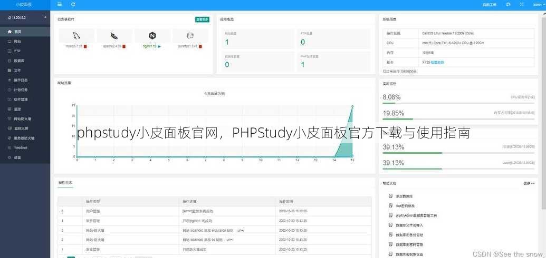Start nginx1.15 with its play arrow
Viewport: 546px width, 258px height.
tap(159, 46)
